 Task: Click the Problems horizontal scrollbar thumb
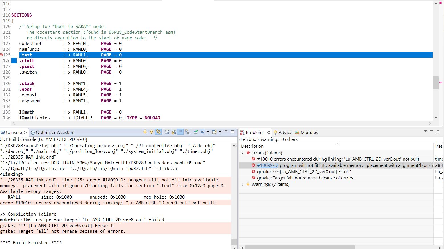tap(300, 247)
